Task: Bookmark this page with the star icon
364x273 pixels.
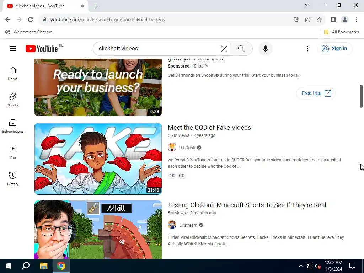Action: pyautogui.click(x=319, y=20)
